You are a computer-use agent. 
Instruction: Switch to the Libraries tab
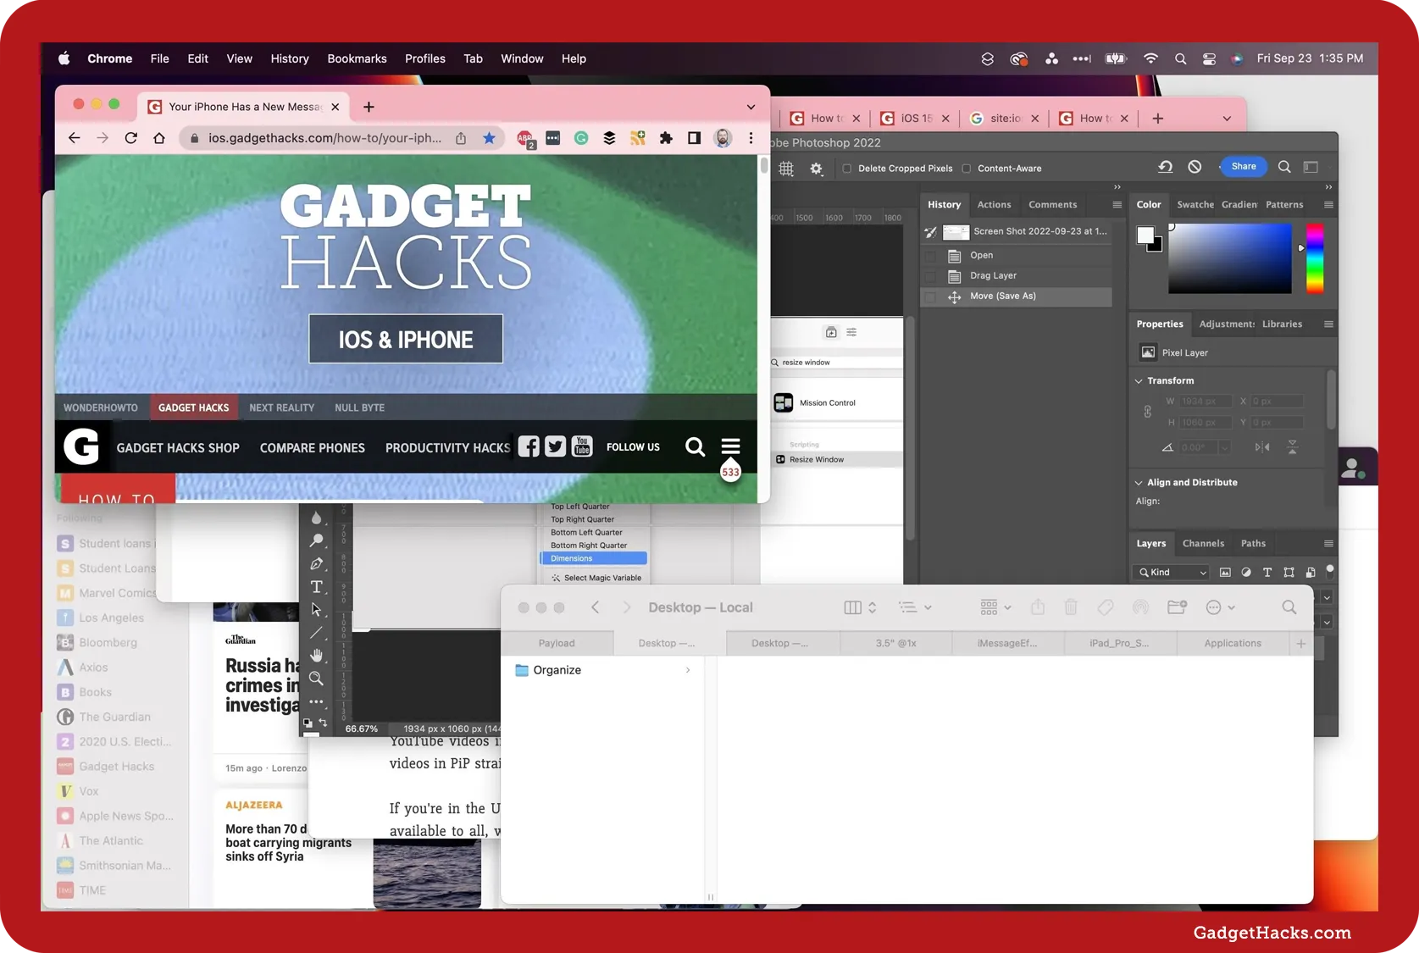pos(1282,324)
